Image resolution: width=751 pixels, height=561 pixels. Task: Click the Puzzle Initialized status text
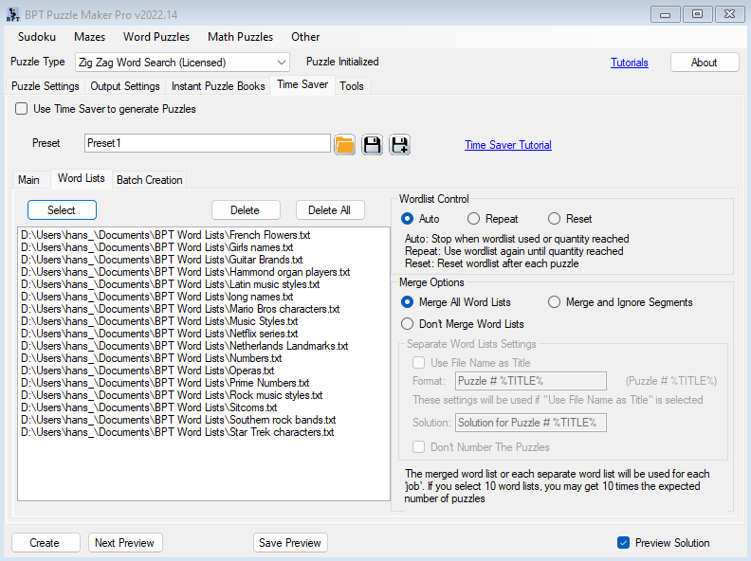(342, 62)
